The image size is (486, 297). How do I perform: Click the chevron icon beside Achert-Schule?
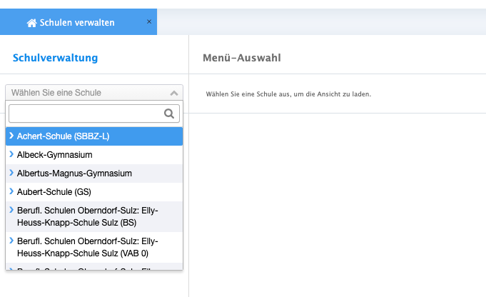[11, 135]
